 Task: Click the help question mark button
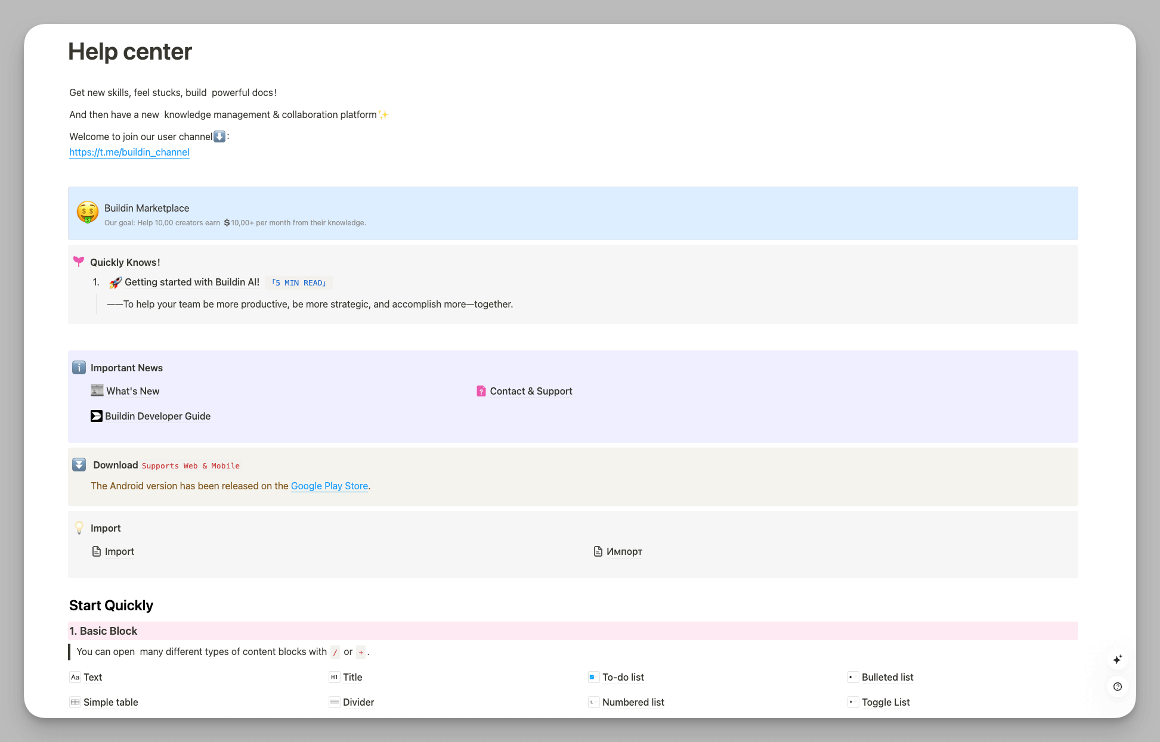[1117, 687]
